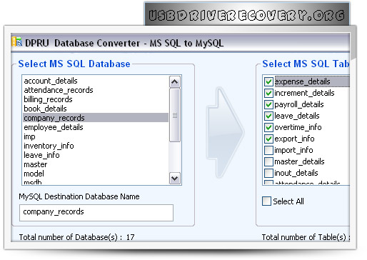Select book_details in the database list

point(45,109)
